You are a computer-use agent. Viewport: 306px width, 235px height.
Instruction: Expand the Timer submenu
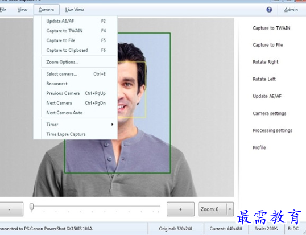pos(76,125)
